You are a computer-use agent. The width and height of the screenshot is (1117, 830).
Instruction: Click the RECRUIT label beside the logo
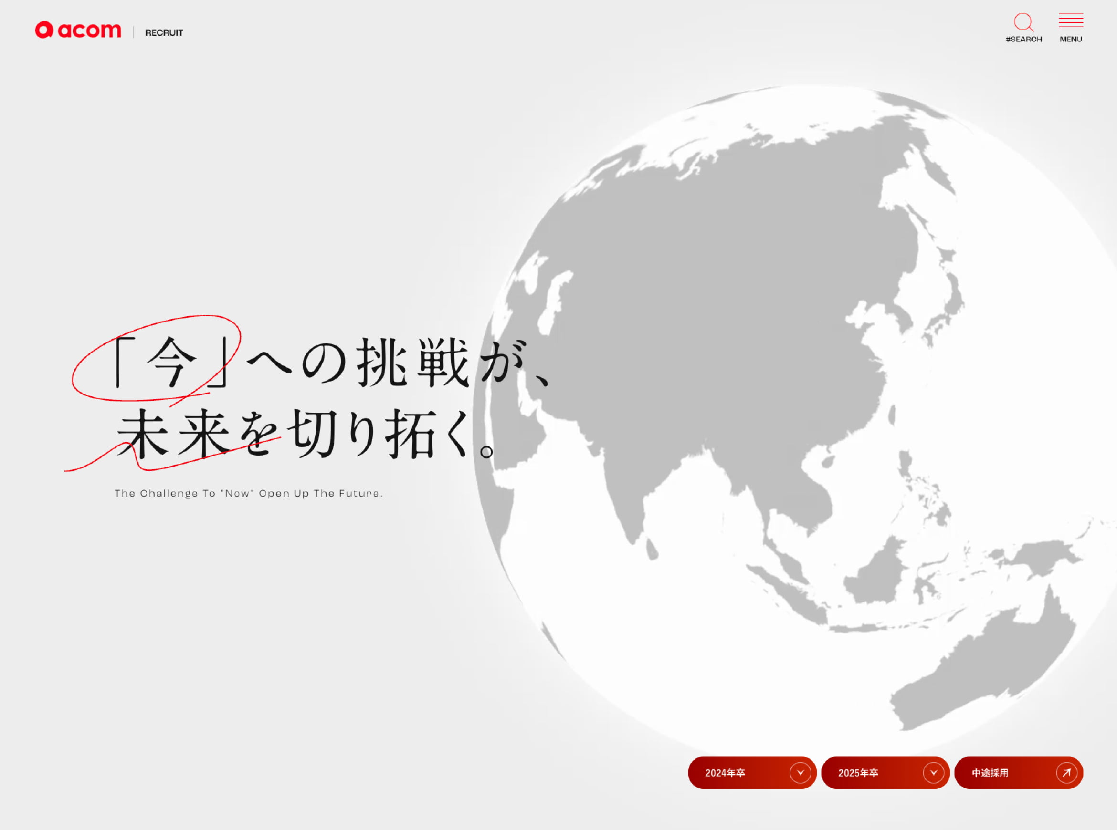click(164, 32)
